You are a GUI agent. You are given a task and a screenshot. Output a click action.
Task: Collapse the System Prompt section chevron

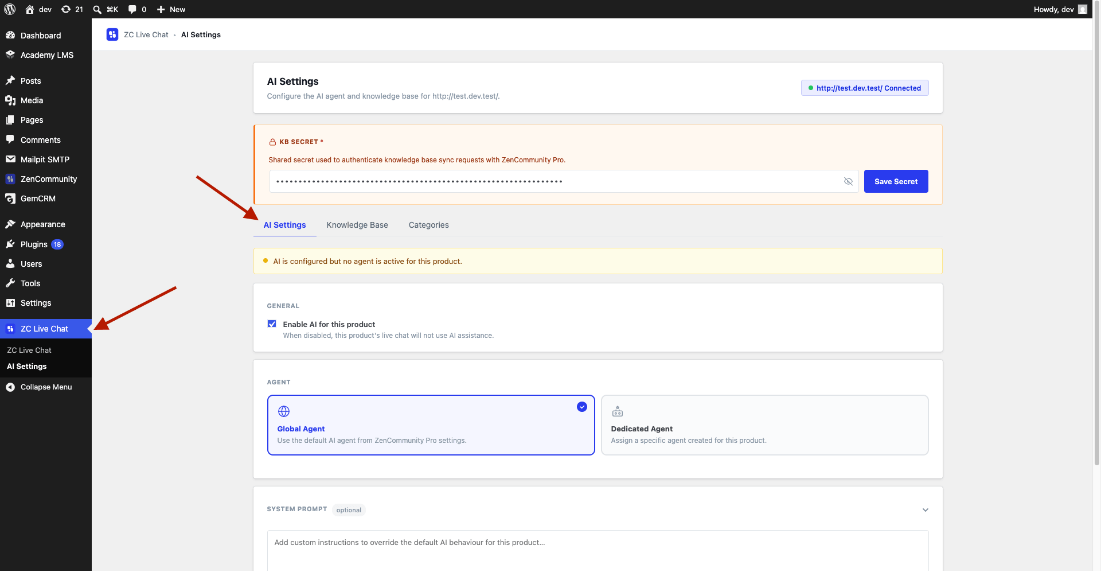[925, 510]
